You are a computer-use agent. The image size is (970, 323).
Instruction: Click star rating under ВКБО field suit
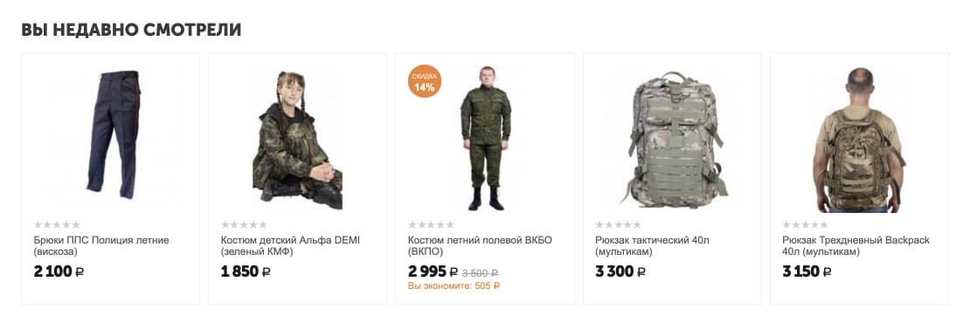431,225
